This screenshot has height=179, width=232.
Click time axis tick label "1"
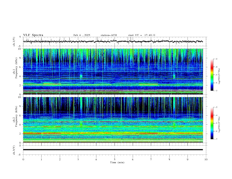click(41, 159)
